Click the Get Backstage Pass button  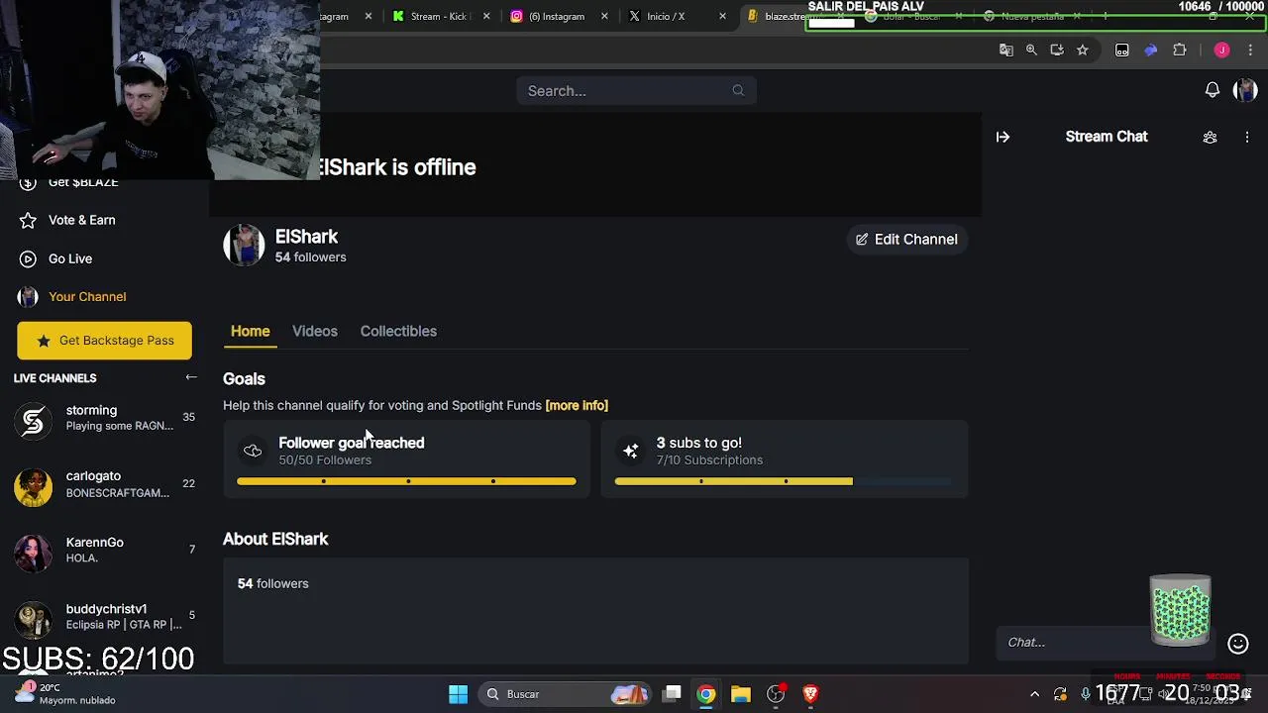coord(104,341)
